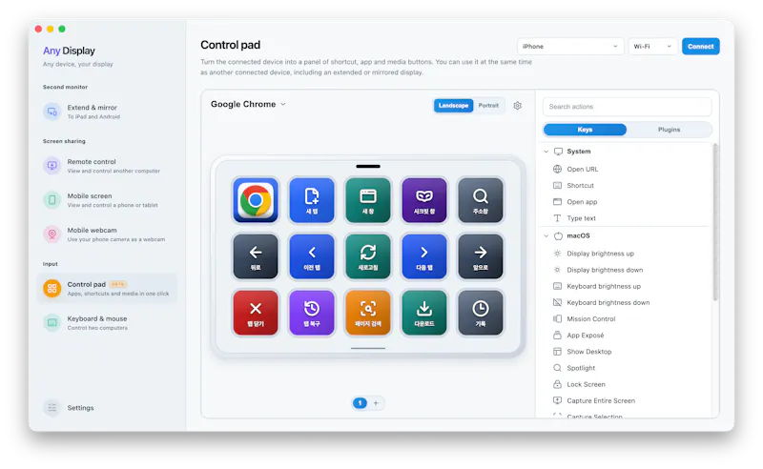Viewport: 763px width, 469px height.
Task: Collapse the macOS actions group
Action: pos(546,236)
